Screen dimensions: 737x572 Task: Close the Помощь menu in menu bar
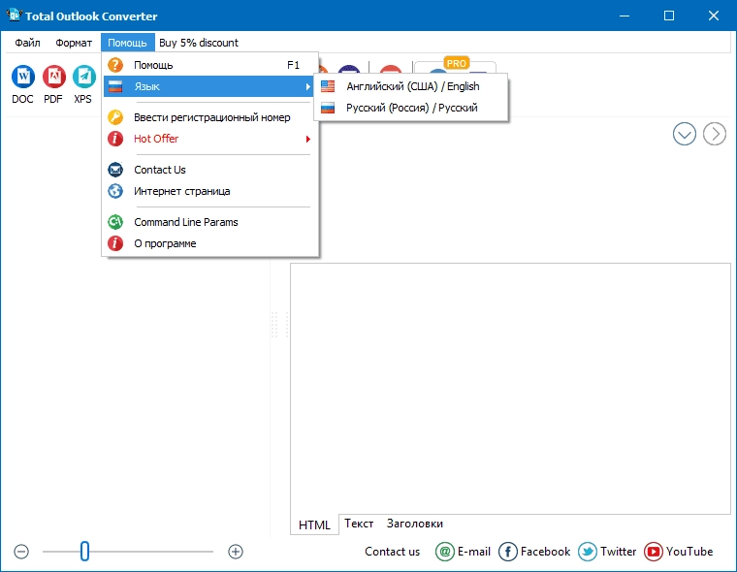tap(127, 43)
